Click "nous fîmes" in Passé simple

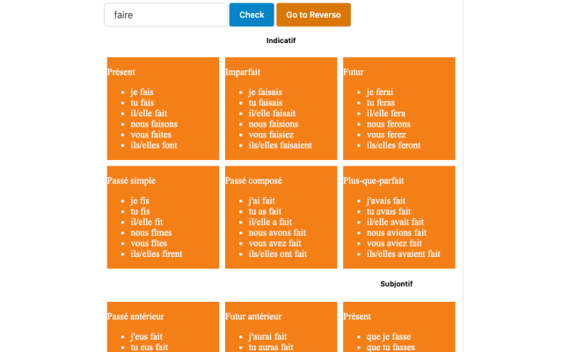pyautogui.click(x=150, y=233)
